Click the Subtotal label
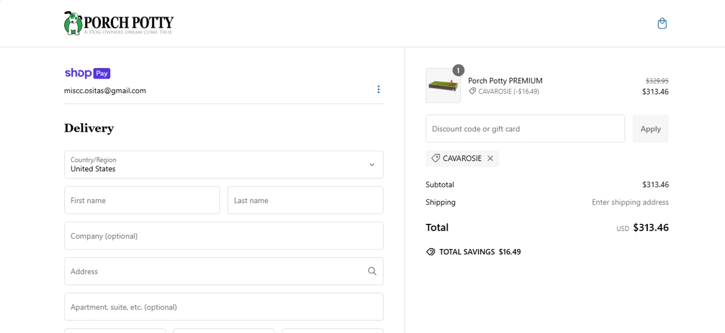This screenshot has height=333, width=725. [x=440, y=184]
